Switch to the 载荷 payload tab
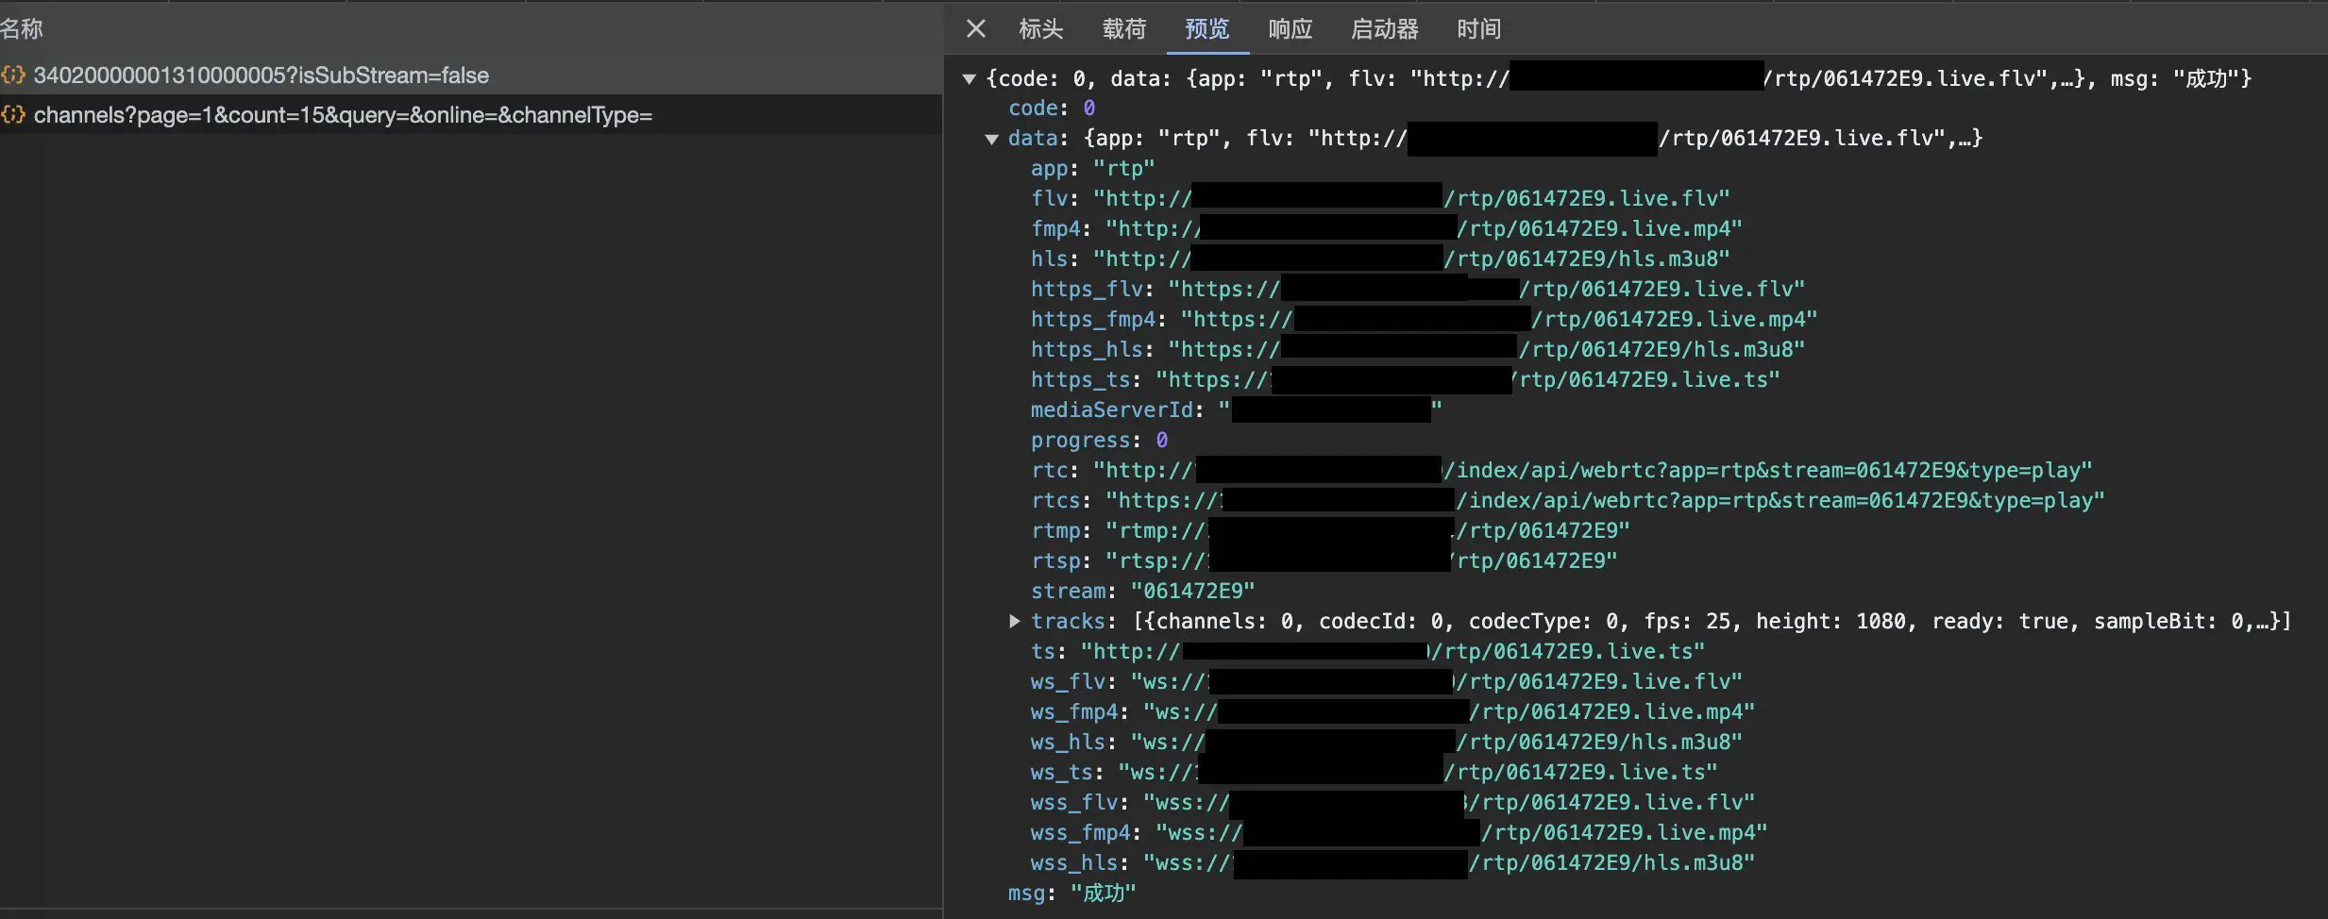The image size is (2328, 919). click(x=1123, y=29)
